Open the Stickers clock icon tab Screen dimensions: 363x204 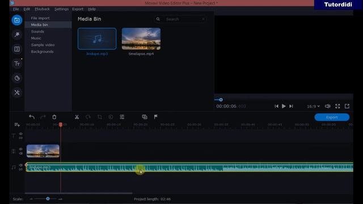(x=17, y=78)
